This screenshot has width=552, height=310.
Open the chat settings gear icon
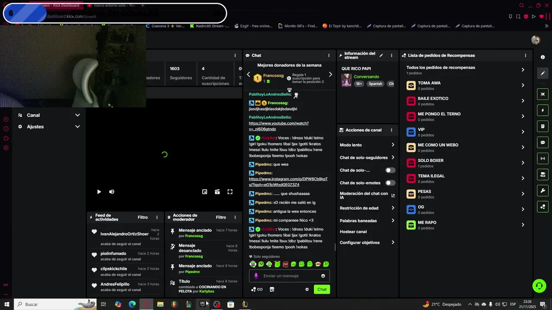(307, 289)
